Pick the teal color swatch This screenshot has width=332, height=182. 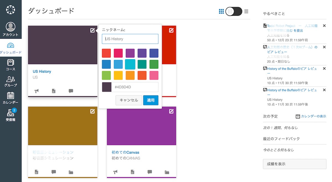(x=142, y=64)
